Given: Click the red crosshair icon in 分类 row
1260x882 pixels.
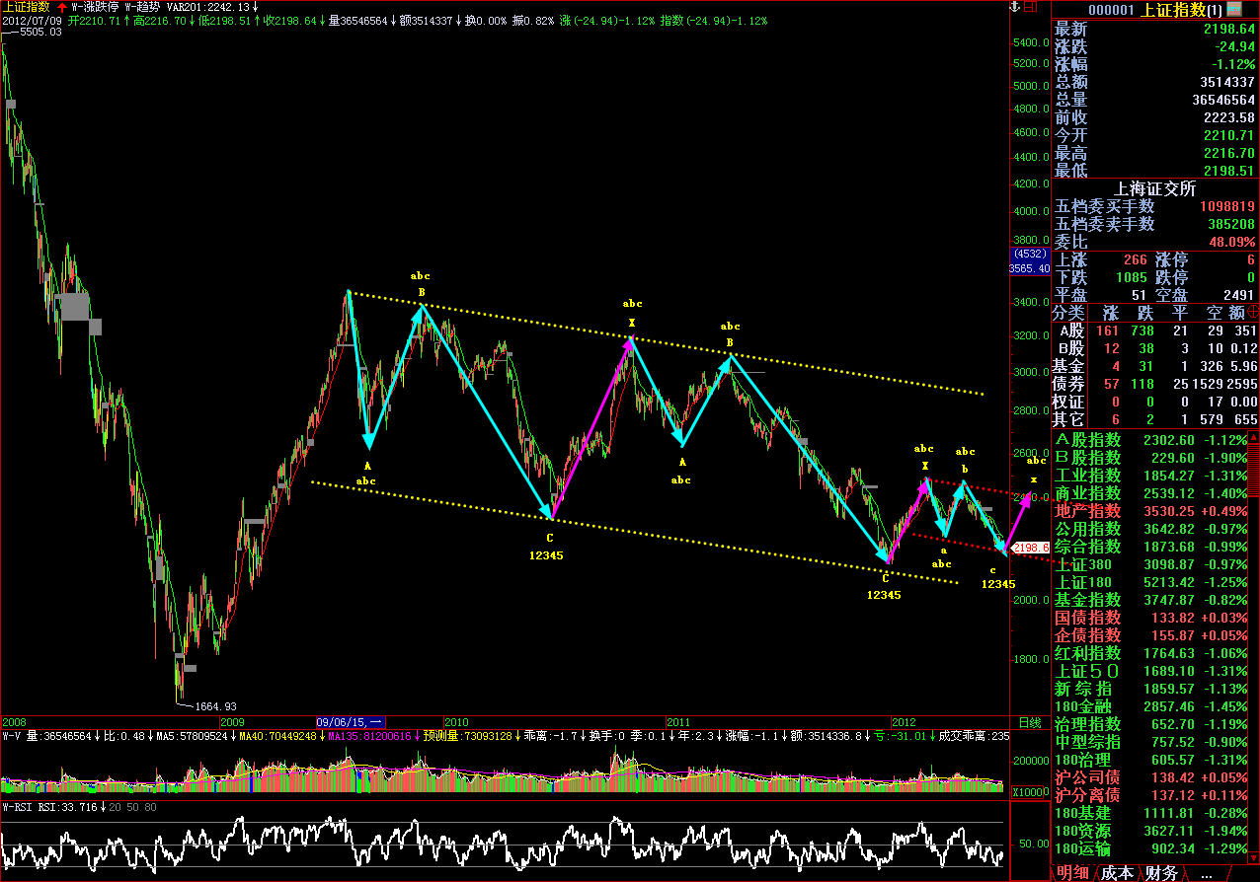Looking at the screenshot, I should [1253, 312].
